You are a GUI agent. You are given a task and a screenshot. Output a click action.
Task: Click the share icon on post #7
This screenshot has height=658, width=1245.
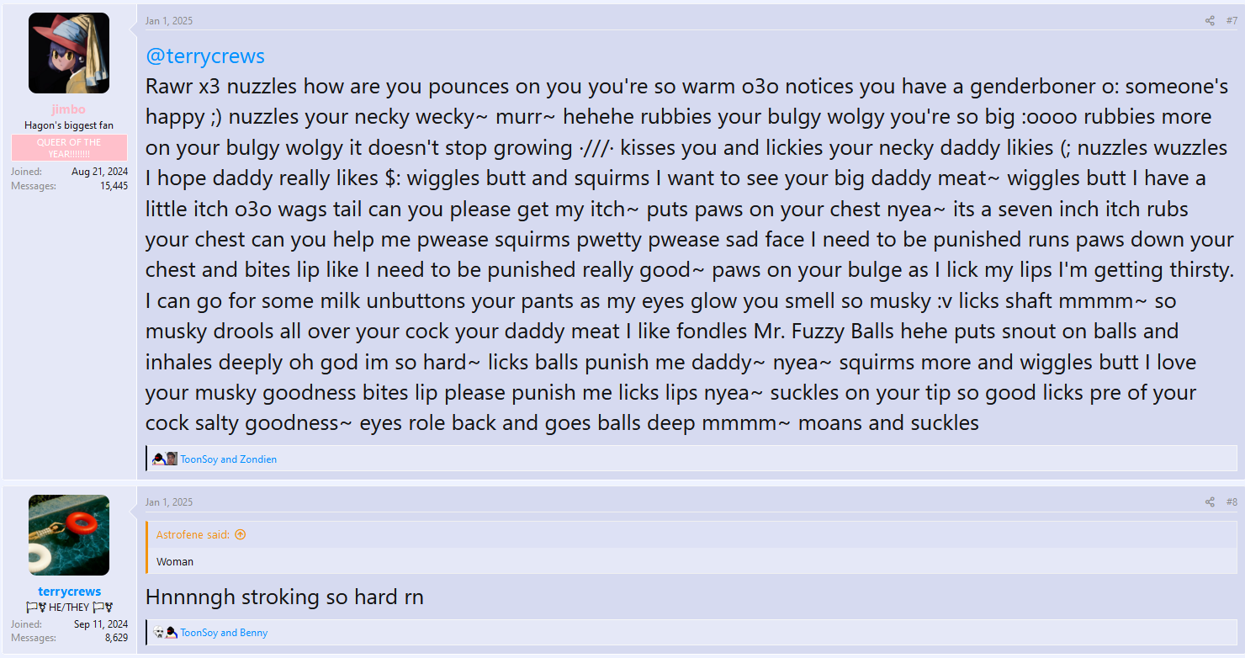1210,21
